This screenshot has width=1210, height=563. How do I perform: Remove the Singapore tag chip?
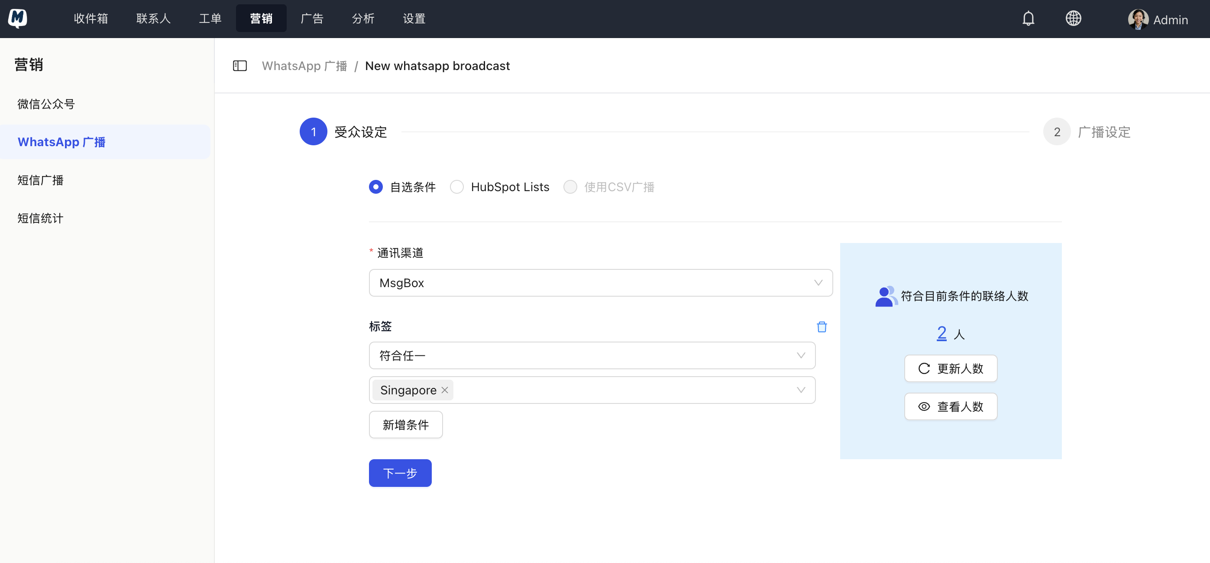pos(445,390)
